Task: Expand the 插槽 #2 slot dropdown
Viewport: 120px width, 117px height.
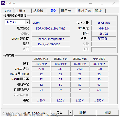Action: pyautogui.click(x=27, y=22)
